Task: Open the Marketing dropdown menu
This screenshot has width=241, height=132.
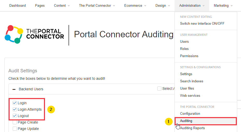Action: click(223, 5)
